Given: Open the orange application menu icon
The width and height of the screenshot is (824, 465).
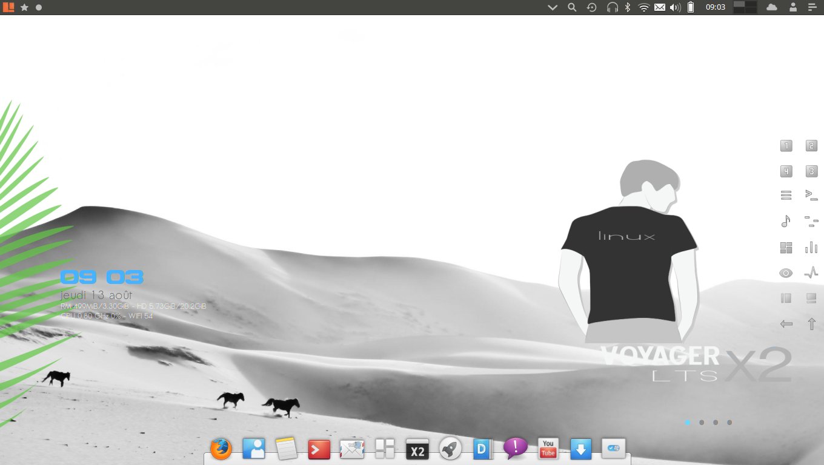Looking at the screenshot, I should [x=8, y=7].
